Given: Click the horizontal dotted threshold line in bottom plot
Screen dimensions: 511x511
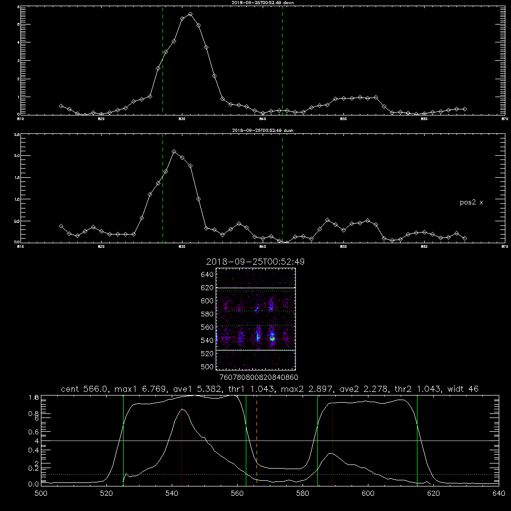Looking at the screenshot, I should coord(270,475).
